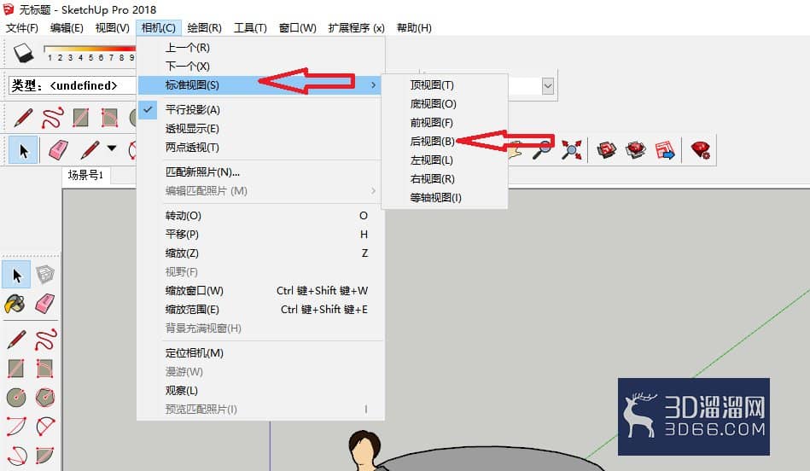Viewport: 810px width, 471px height.
Task: Activate 缩放范围(E) zoom extents command
Action: click(x=259, y=310)
